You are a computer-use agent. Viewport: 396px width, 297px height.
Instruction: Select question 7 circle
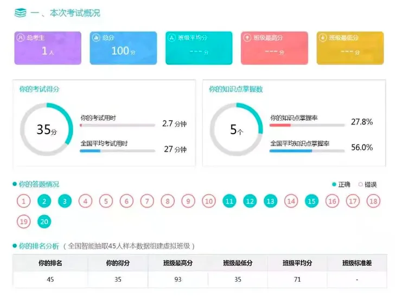click(147, 201)
